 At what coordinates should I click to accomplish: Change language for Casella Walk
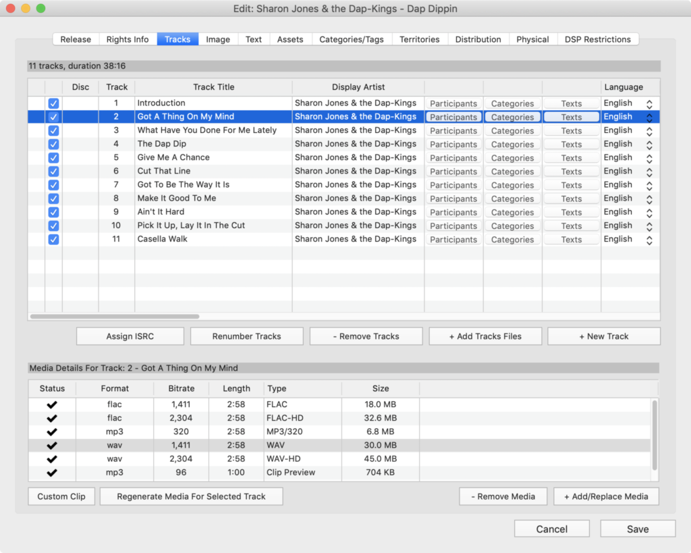pyautogui.click(x=649, y=240)
